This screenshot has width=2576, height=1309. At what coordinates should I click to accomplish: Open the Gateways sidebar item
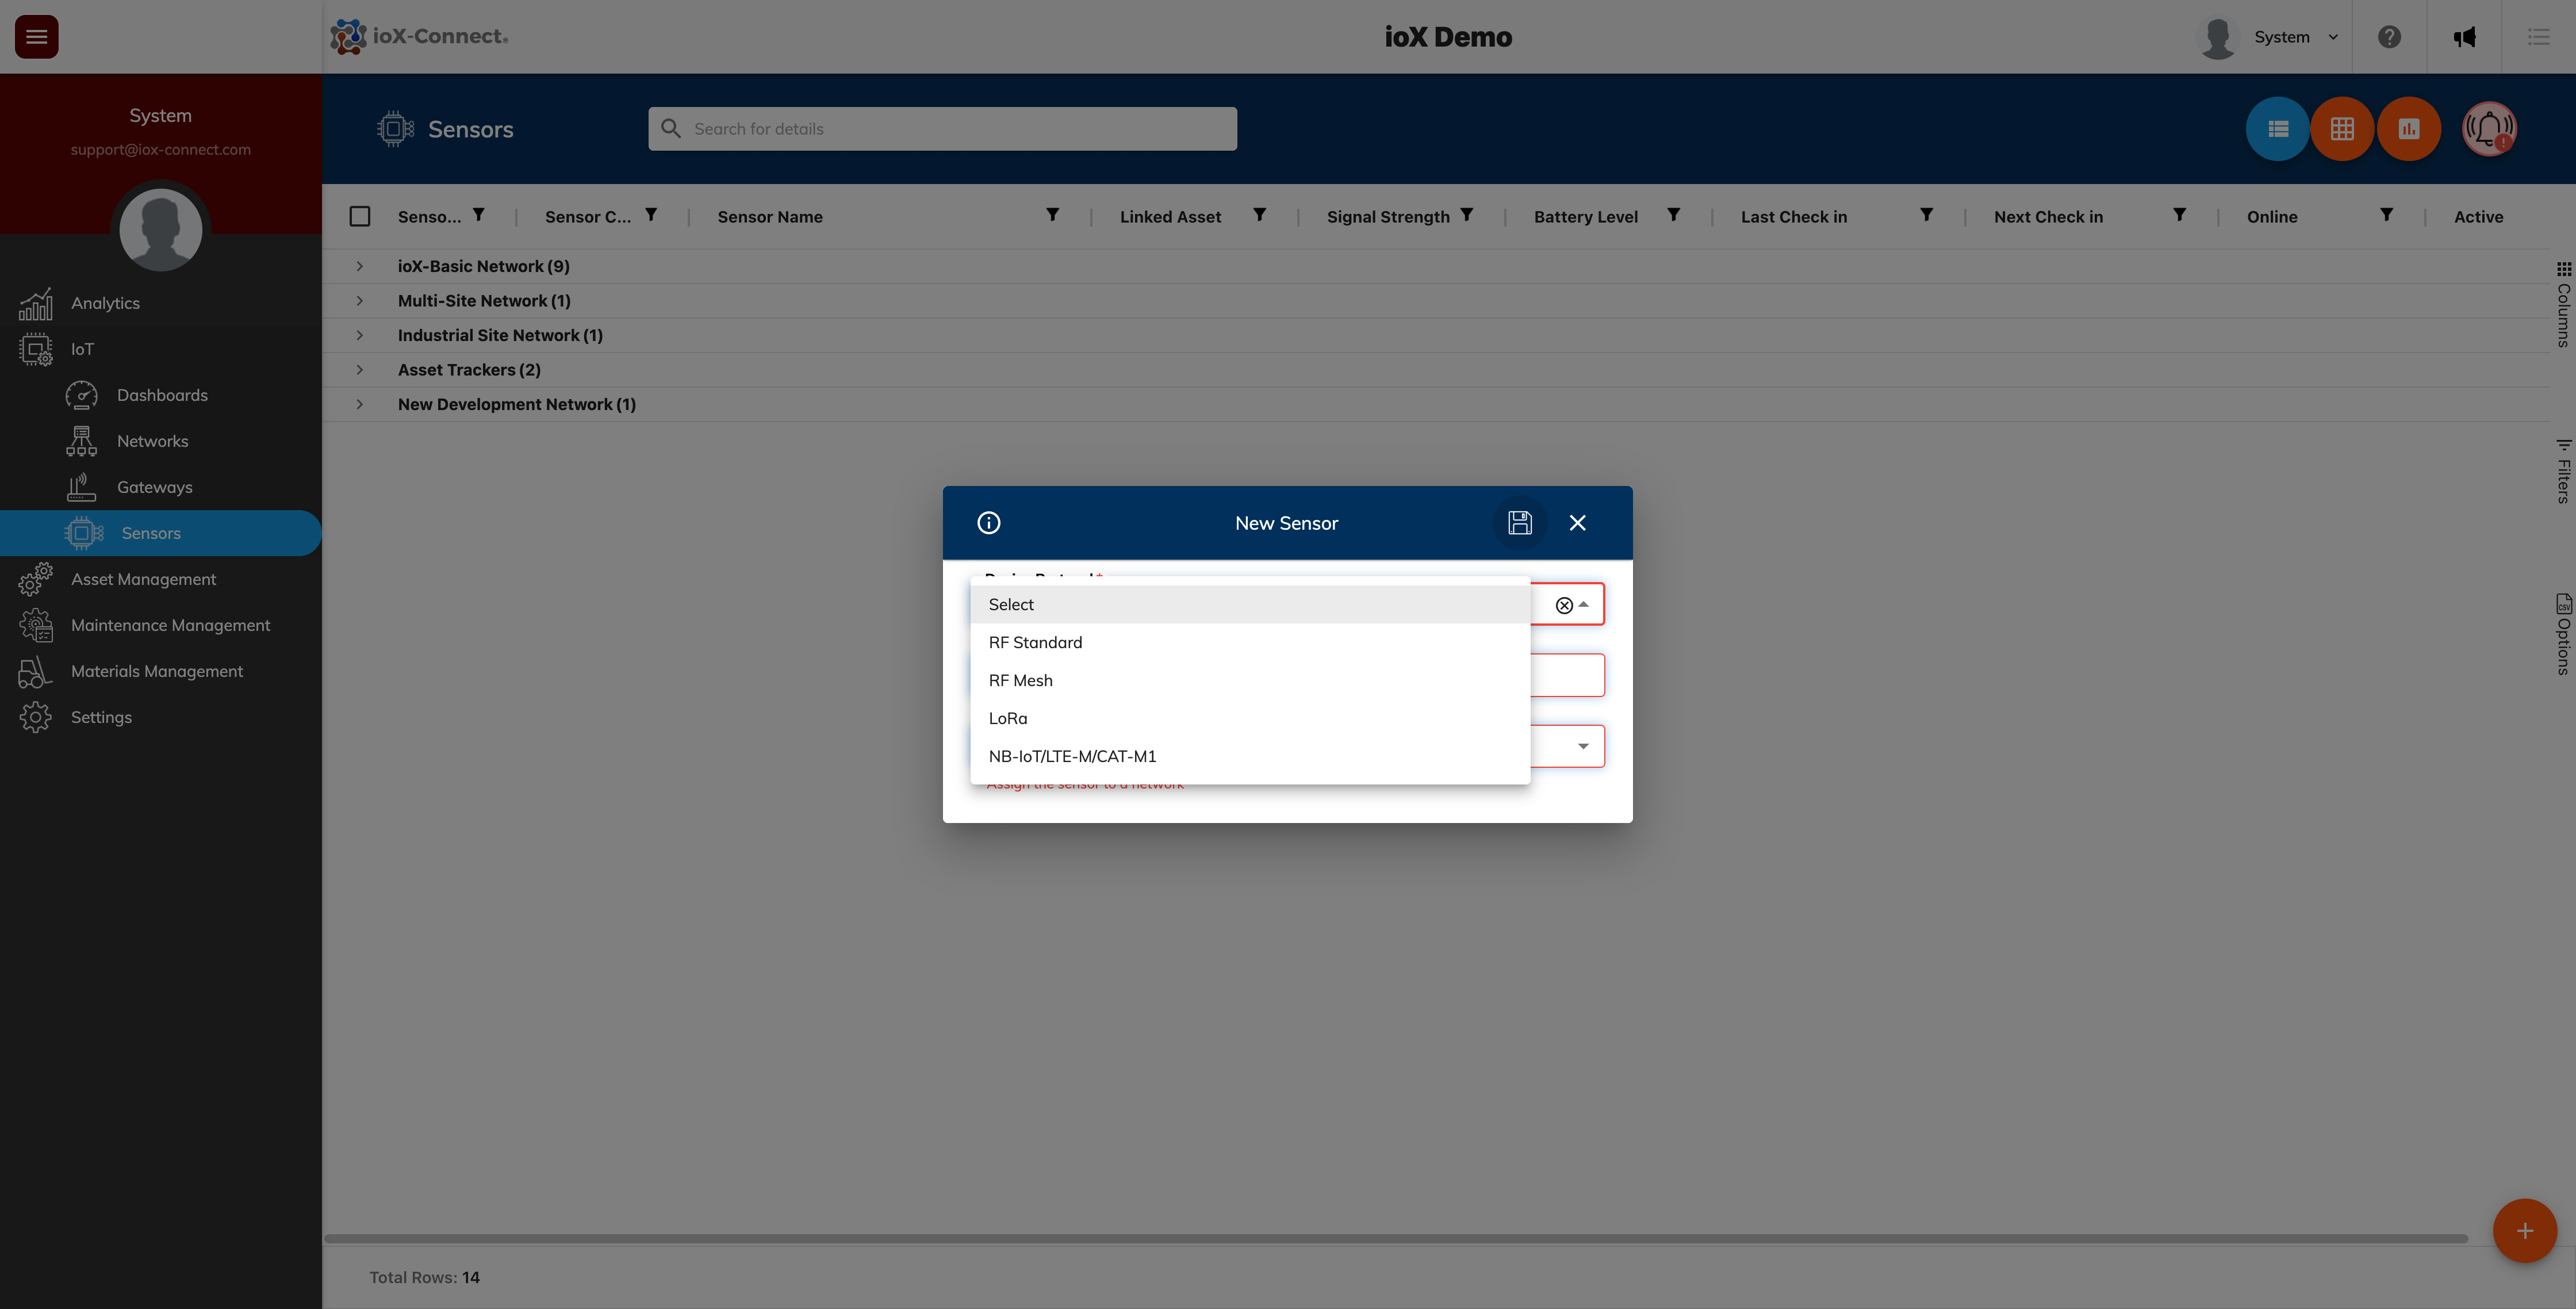(x=154, y=487)
